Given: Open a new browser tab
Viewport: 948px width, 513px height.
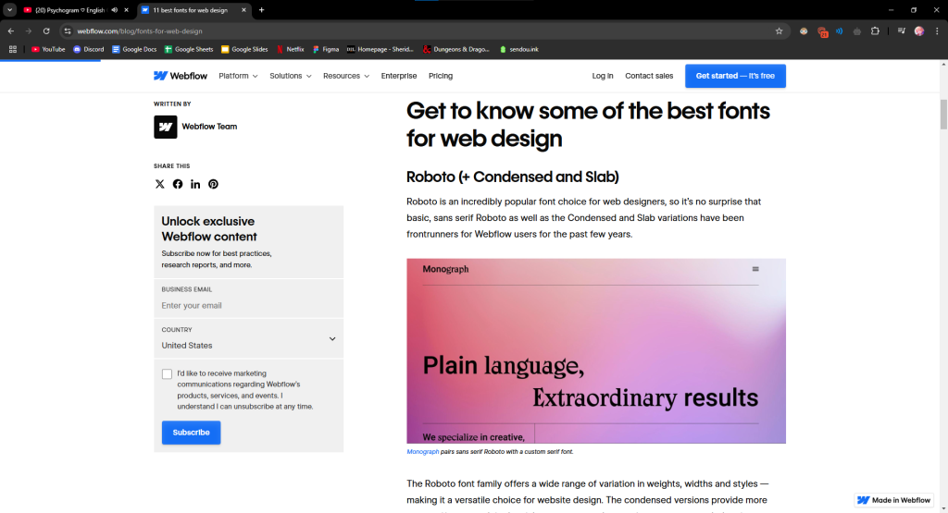Looking at the screenshot, I should coord(261,10).
